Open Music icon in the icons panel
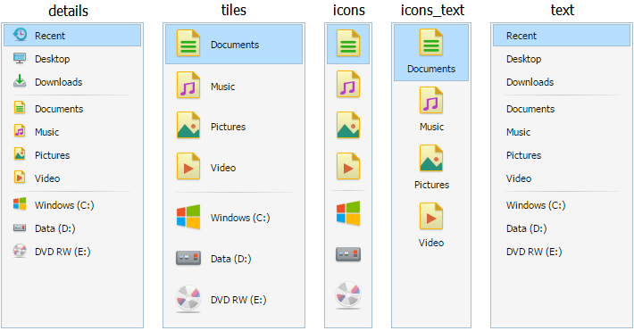Viewport: 634px width, 331px height. (x=348, y=85)
